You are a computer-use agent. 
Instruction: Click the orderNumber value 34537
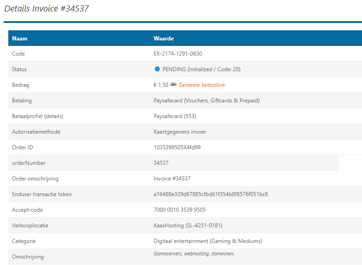click(161, 163)
